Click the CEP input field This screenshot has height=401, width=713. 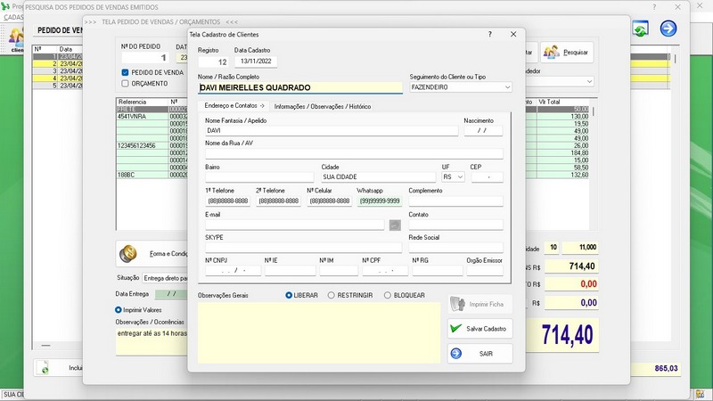[487, 176]
